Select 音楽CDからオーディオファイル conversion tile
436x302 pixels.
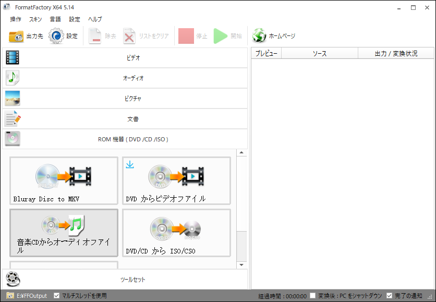(x=64, y=233)
